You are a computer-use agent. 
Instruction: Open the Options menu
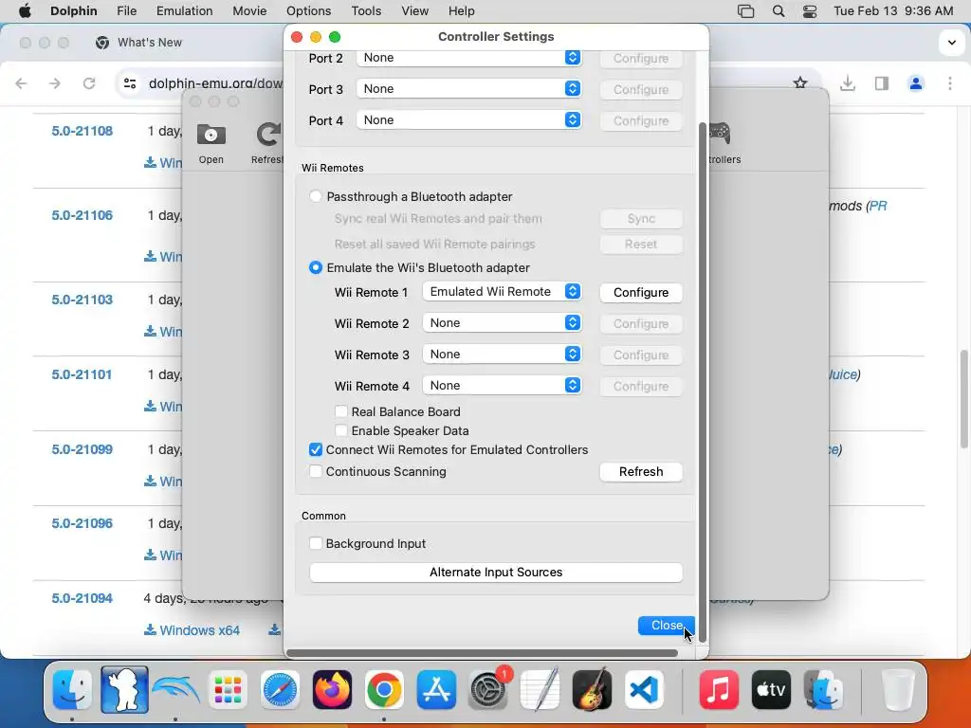[x=308, y=11]
